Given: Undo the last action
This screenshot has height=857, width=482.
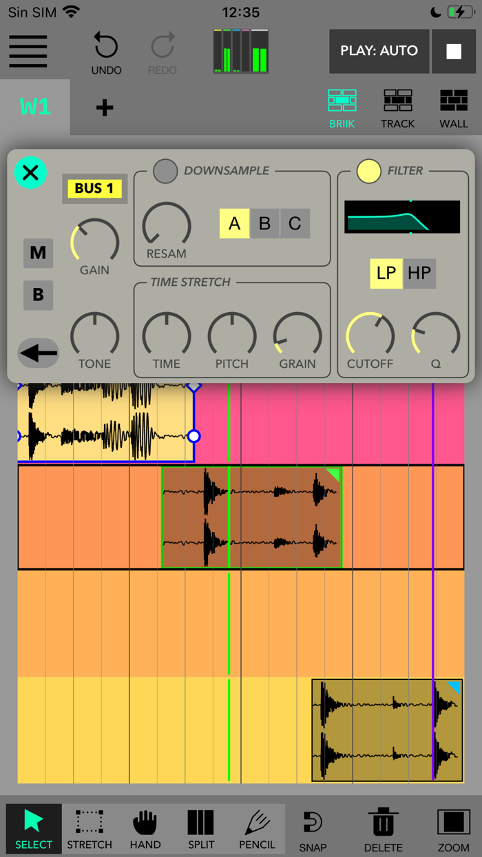Looking at the screenshot, I should point(106,52).
